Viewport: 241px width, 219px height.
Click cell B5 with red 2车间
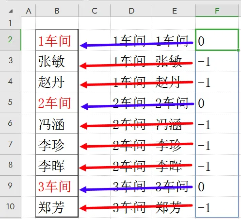tap(57, 102)
